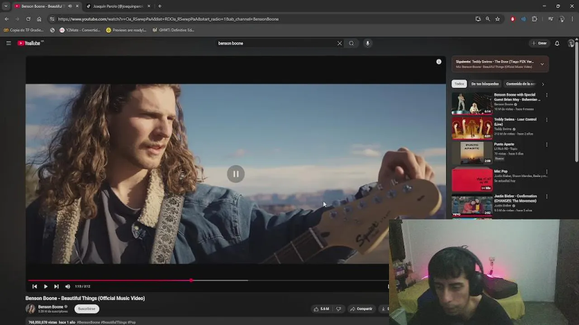The width and height of the screenshot is (579, 325).
Task: Click the YouTube search magnifier button
Action: click(x=351, y=43)
